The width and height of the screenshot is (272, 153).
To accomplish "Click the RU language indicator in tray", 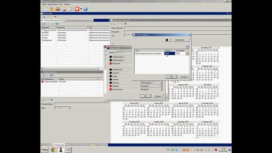I will click(168, 150).
